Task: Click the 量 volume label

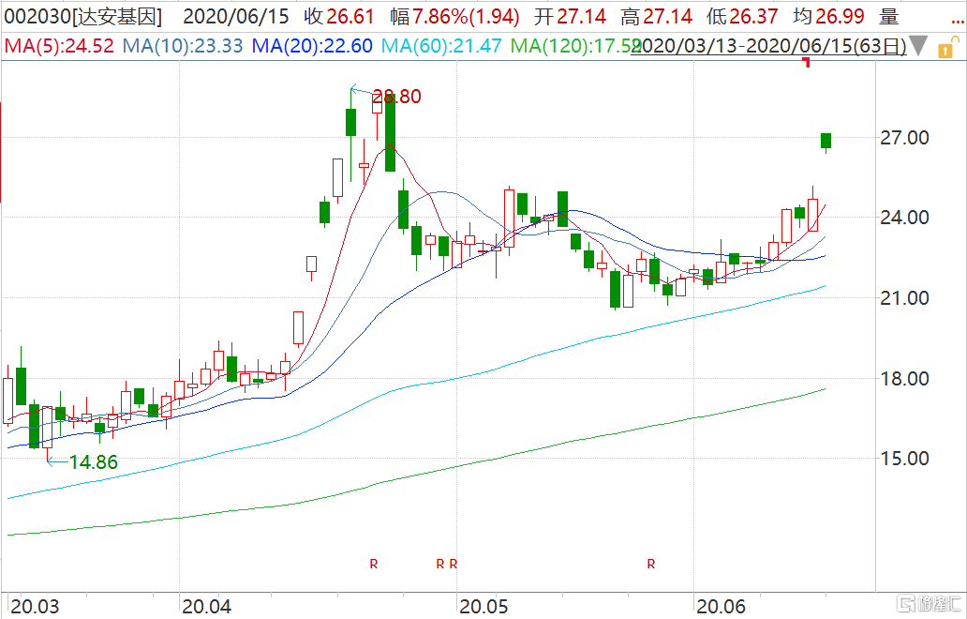Action: click(889, 16)
